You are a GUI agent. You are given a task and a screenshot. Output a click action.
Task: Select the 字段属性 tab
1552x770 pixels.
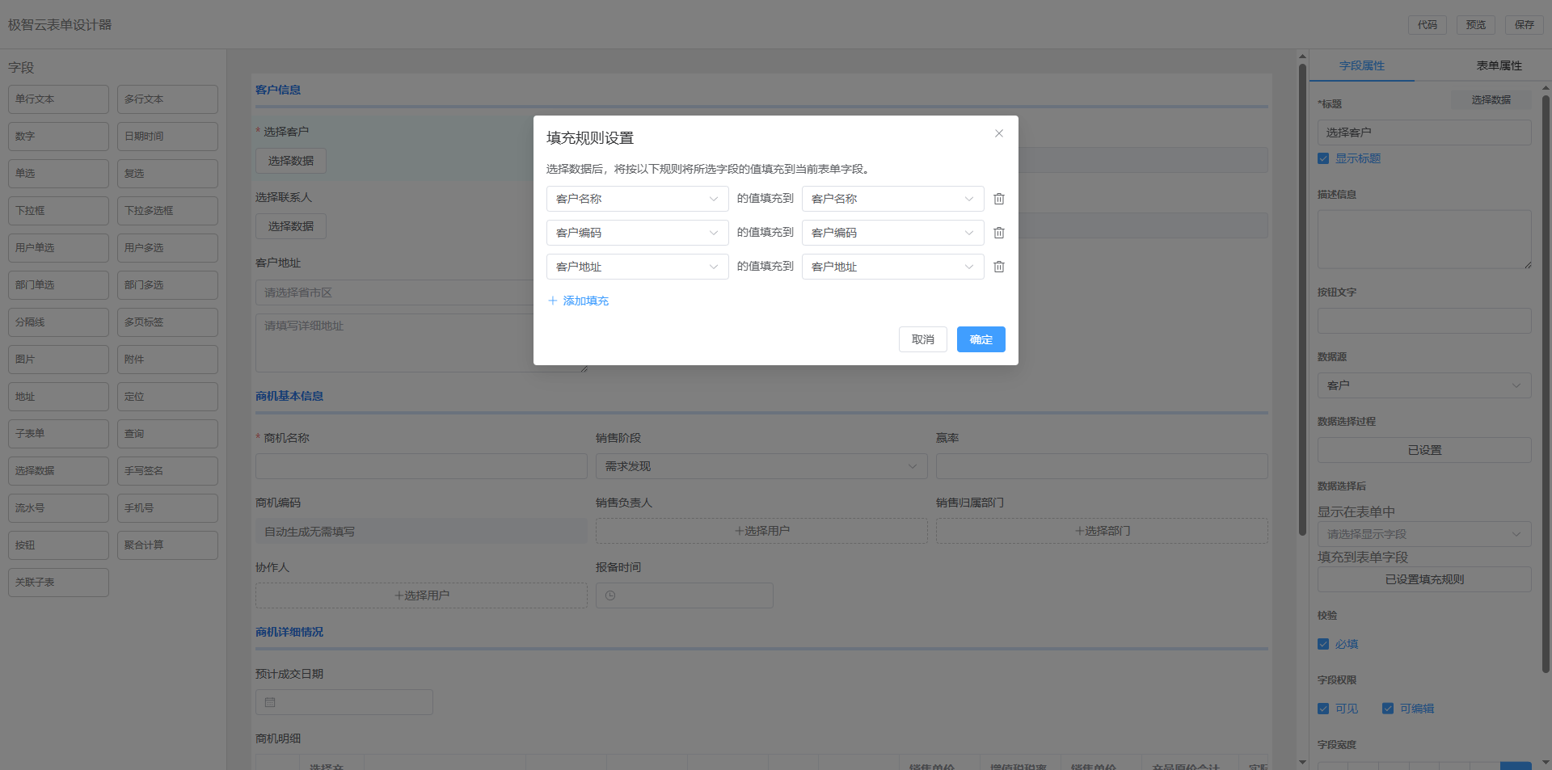(1362, 65)
